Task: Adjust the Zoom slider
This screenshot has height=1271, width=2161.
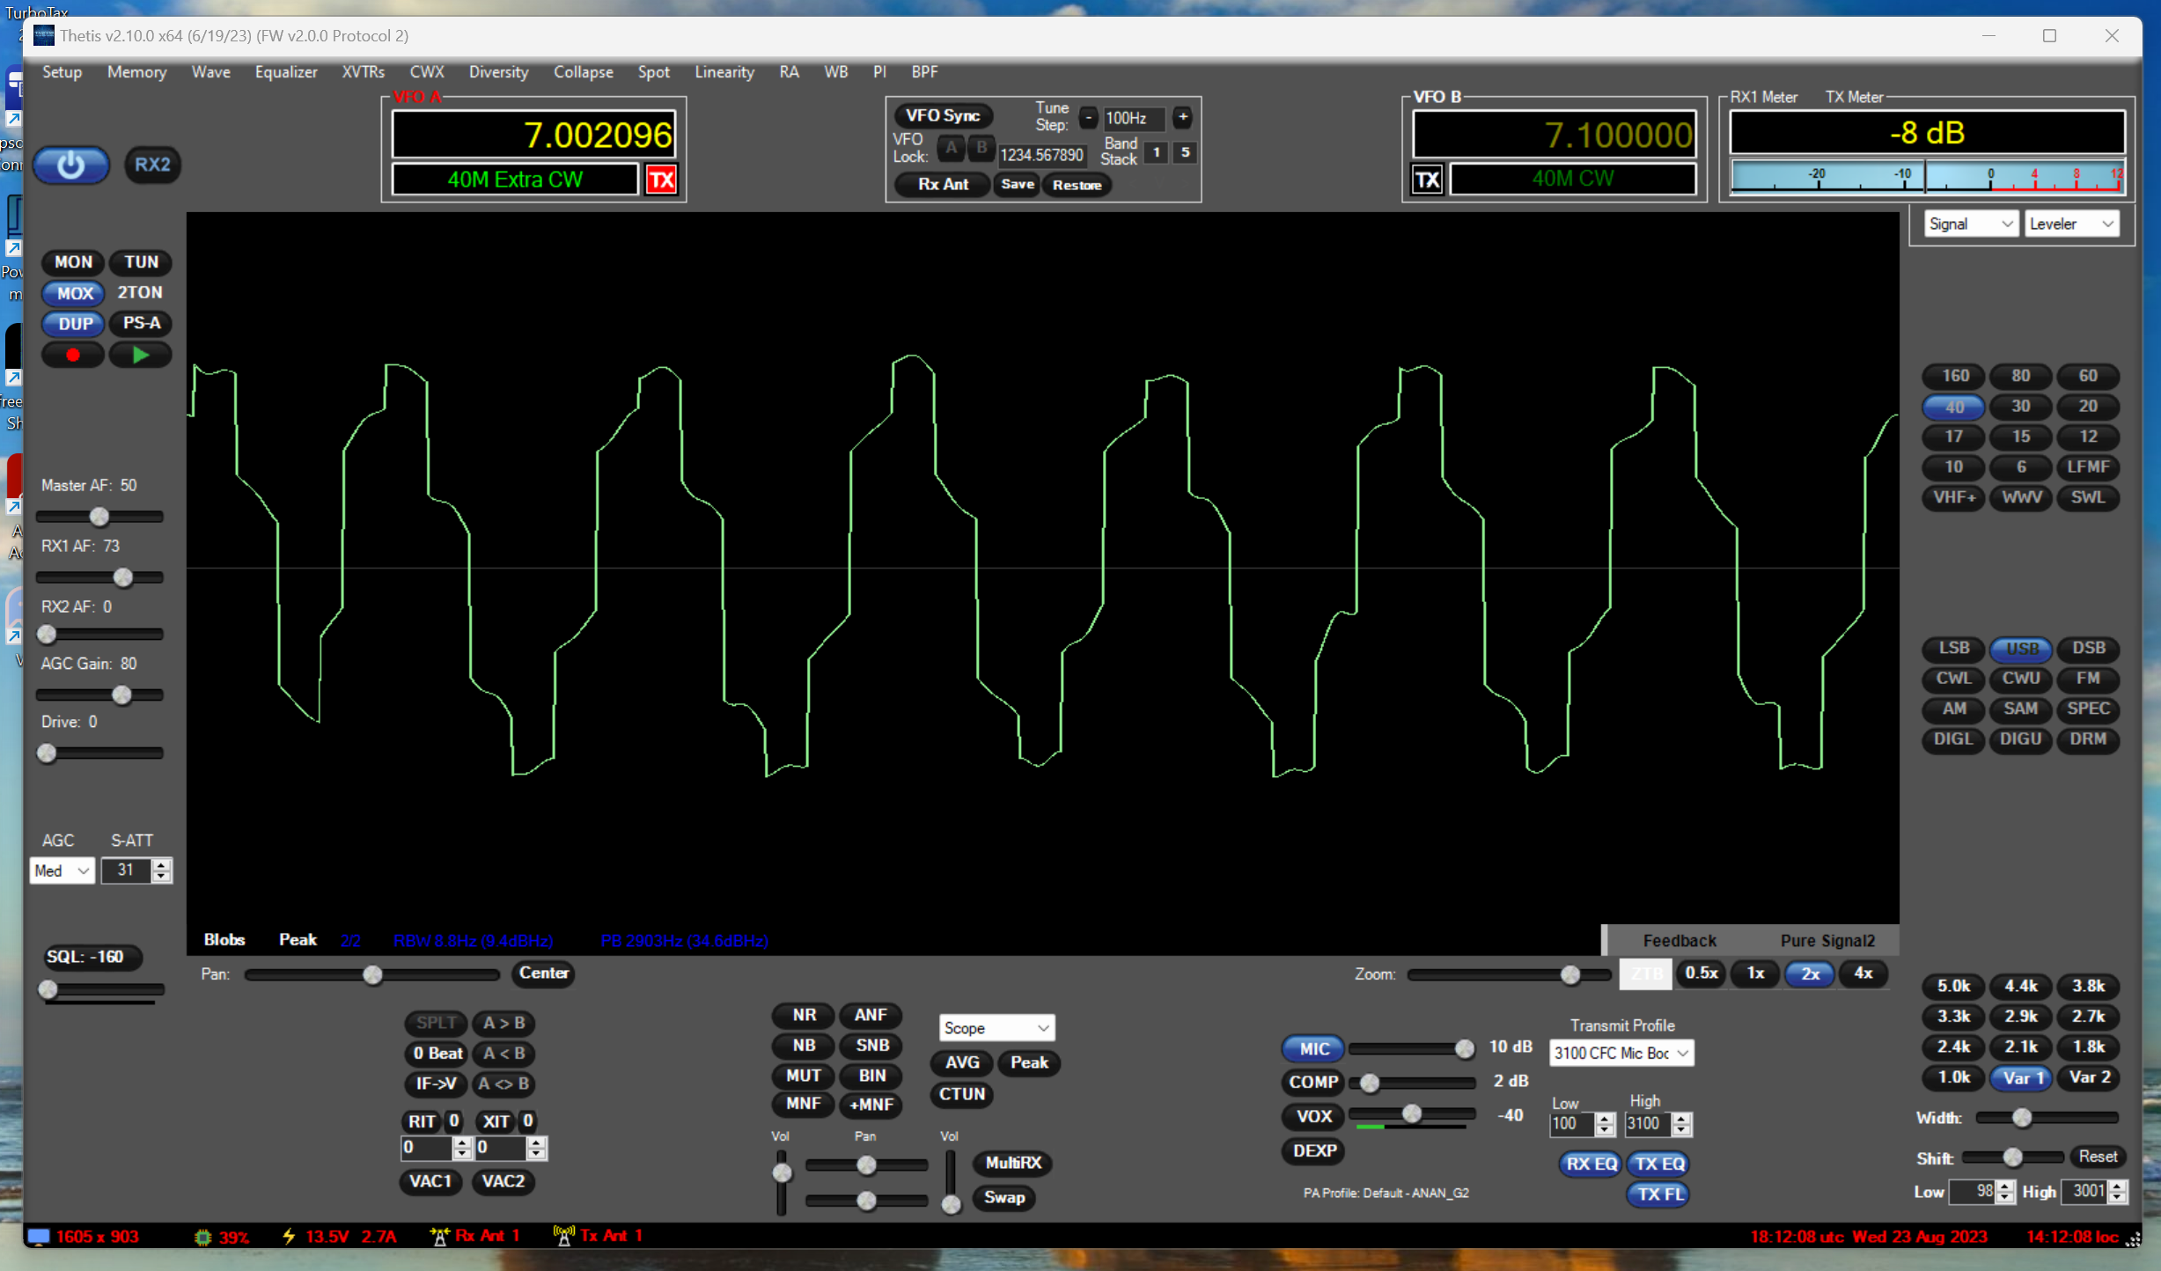Action: click(1509, 974)
